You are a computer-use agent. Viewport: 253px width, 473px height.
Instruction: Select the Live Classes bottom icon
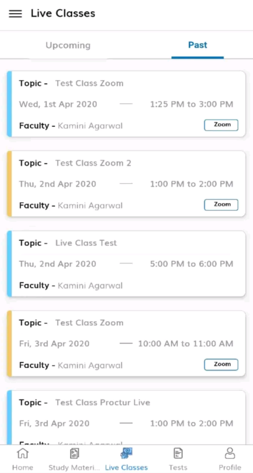(x=126, y=459)
